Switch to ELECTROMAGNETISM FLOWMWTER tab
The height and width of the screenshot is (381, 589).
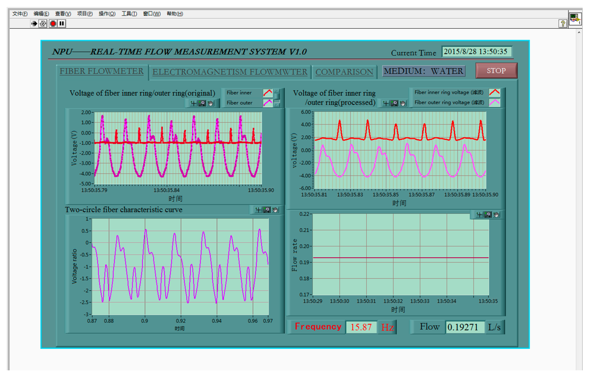230,72
